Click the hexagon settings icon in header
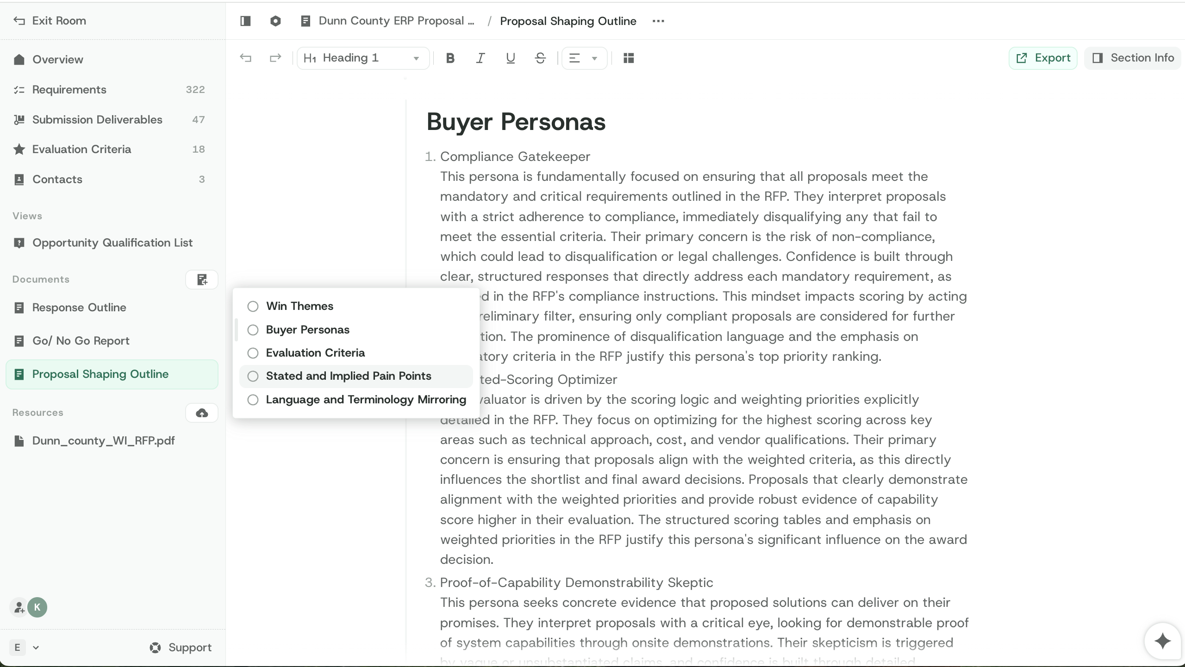This screenshot has width=1185, height=667. click(275, 21)
